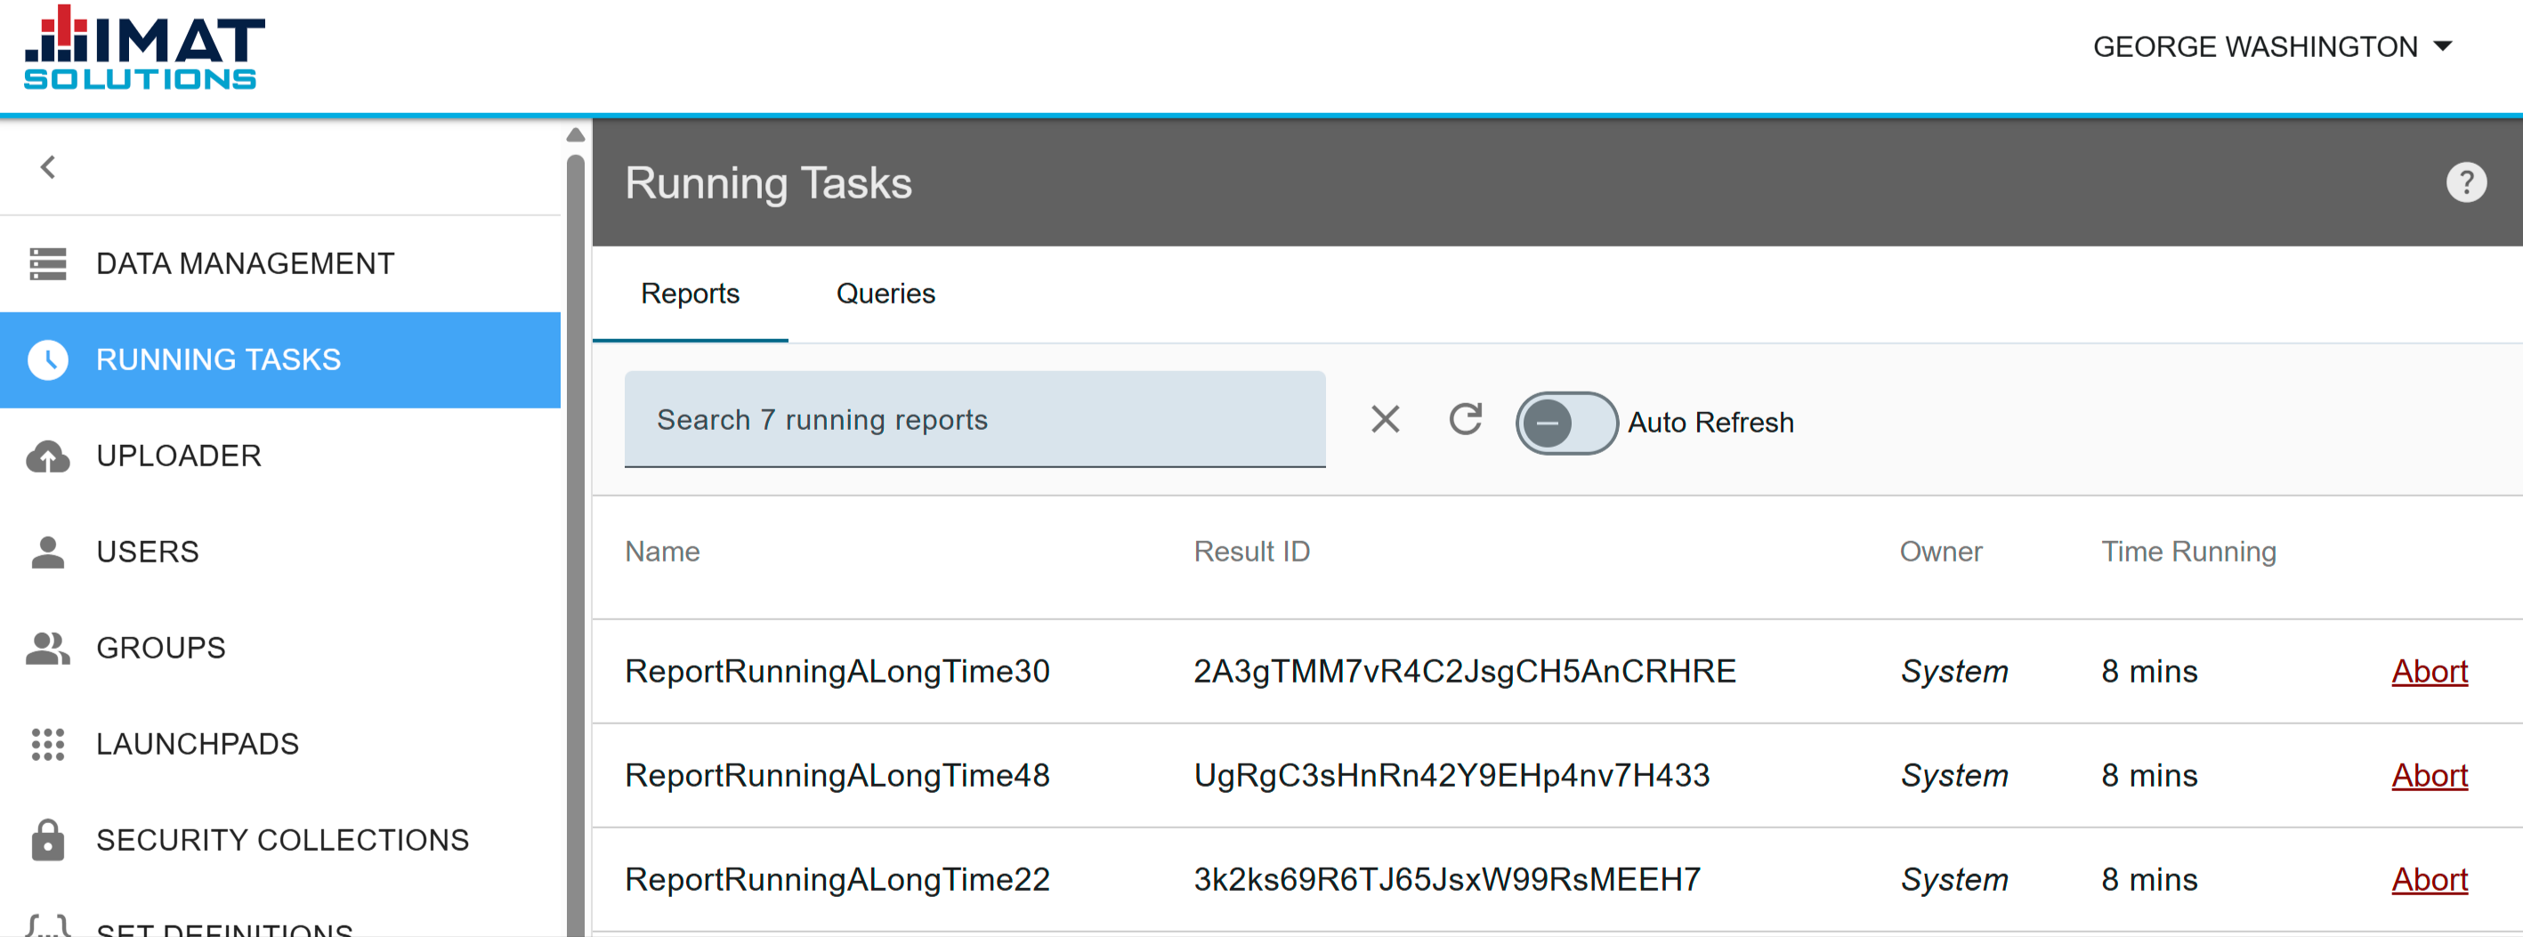The image size is (2523, 937).
Task: Select the ReportRunningALongTime48 name cell
Action: coord(837,775)
